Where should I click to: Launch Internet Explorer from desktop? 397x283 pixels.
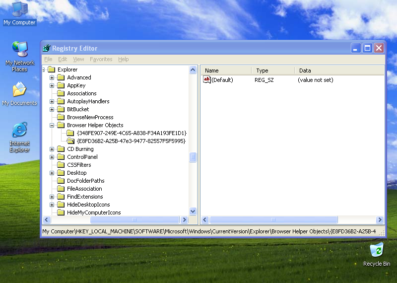tap(19, 131)
